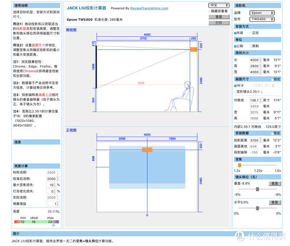Image resolution: width=290 pixels, height=246 pixels.
Task: Click the 银幕增益 gain field
Action: point(53,204)
